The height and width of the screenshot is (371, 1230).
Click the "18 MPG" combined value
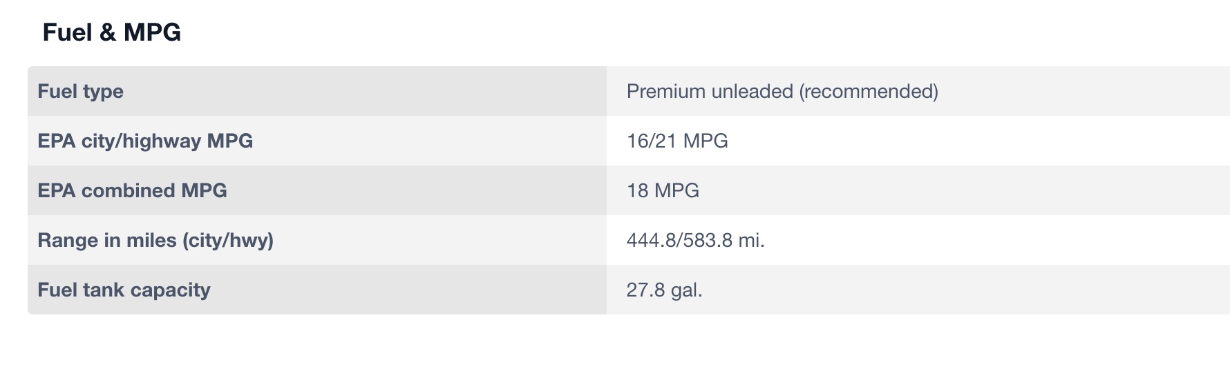click(x=663, y=190)
